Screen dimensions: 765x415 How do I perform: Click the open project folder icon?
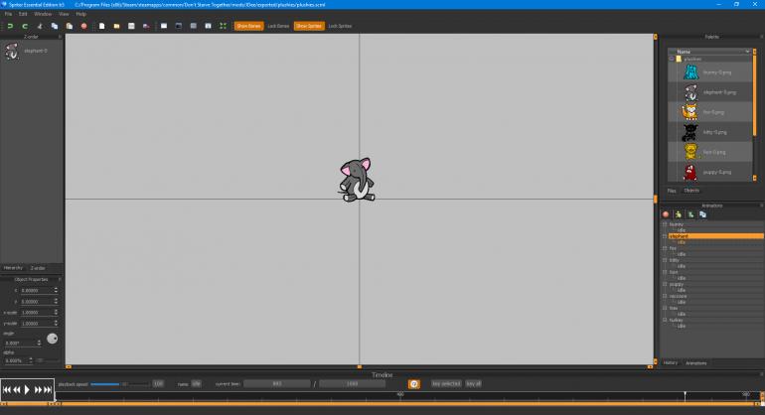pos(116,25)
